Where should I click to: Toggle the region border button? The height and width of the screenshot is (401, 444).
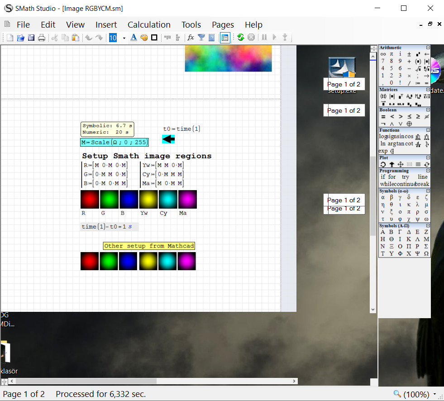click(154, 38)
